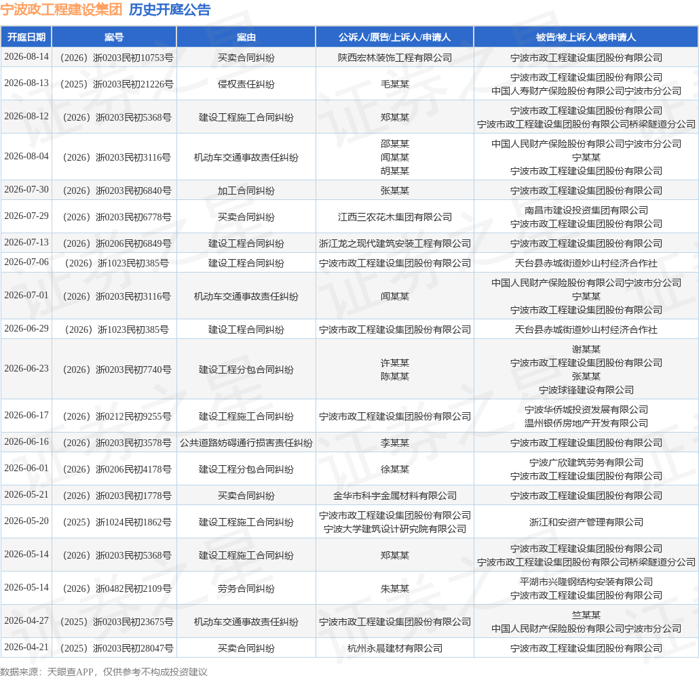Click the 被告/被上诉人/被申请人 column header
The width and height of the screenshot is (699, 678).
point(586,37)
